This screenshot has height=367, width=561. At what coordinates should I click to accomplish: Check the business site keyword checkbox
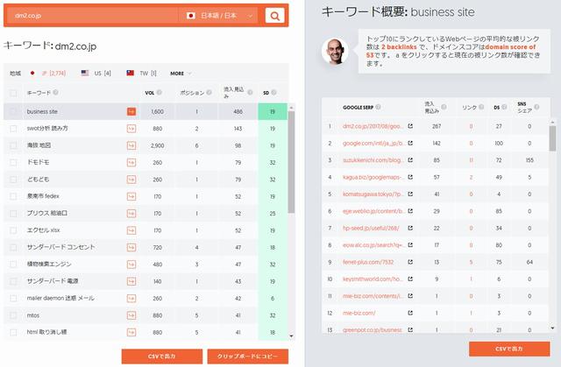pos(13,111)
